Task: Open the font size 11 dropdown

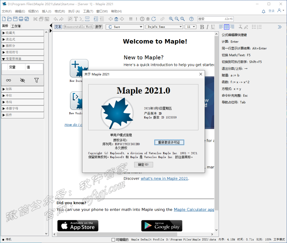Action: click(191, 27)
